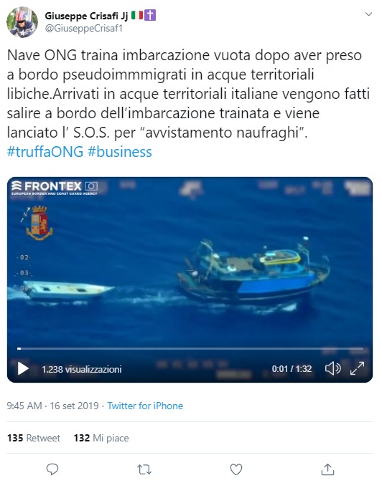Image resolution: width=382 pixels, height=483 pixels.
Task: Retweet using the retweet arrows icon
Action: pyautogui.click(x=144, y=469)
